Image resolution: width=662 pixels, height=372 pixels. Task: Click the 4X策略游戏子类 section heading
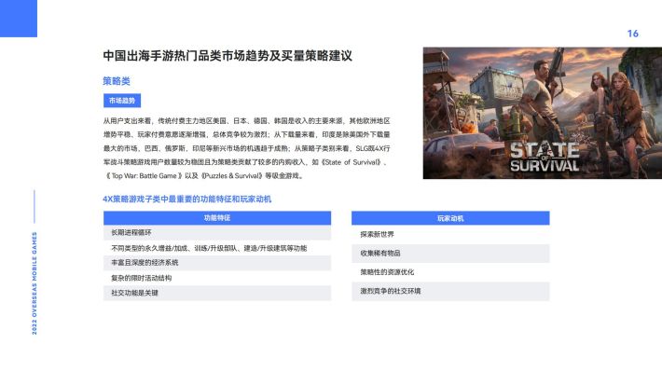coord(187,199)
